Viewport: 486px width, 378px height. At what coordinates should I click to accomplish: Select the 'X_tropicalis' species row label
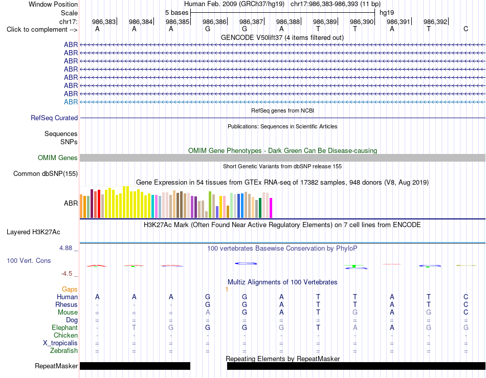tap(60, 343)
